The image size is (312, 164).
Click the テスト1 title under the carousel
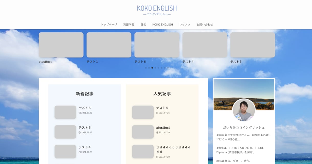(x=92, y=62)
